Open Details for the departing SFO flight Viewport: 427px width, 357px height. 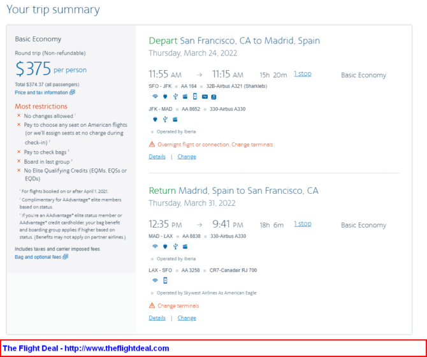pyautogui.click(x=157, y=157)
